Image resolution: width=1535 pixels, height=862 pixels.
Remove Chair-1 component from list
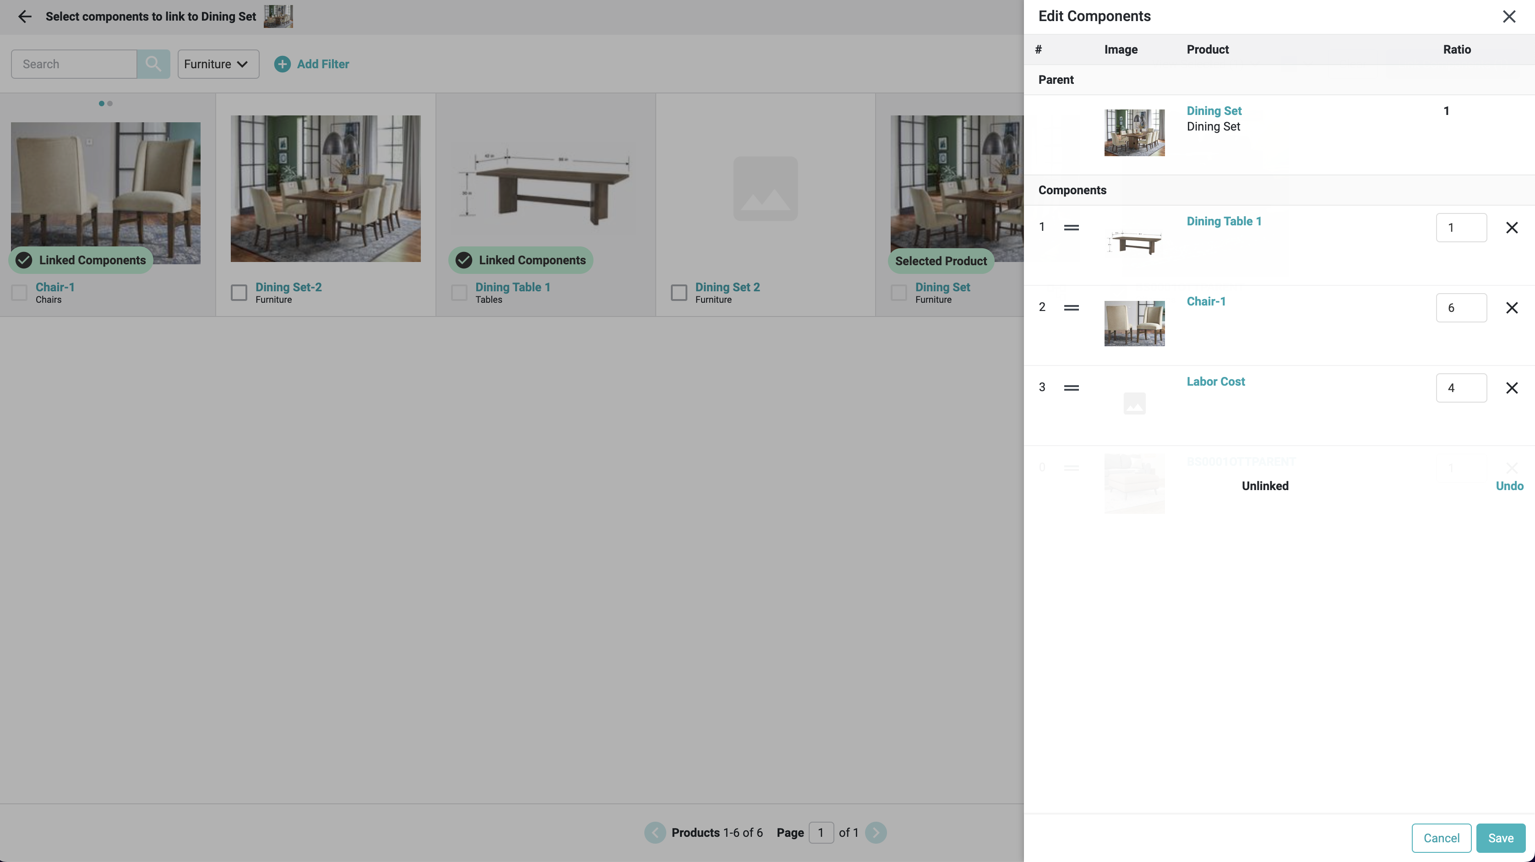pos(1511,308)
